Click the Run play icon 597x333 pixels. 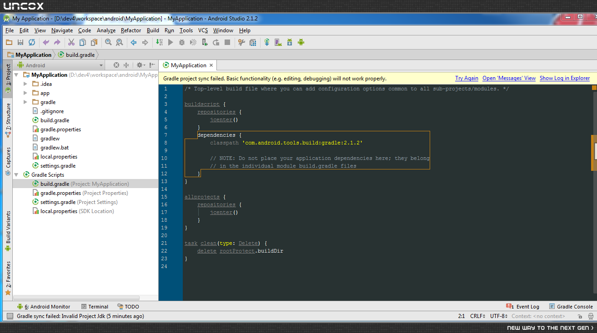171,42
